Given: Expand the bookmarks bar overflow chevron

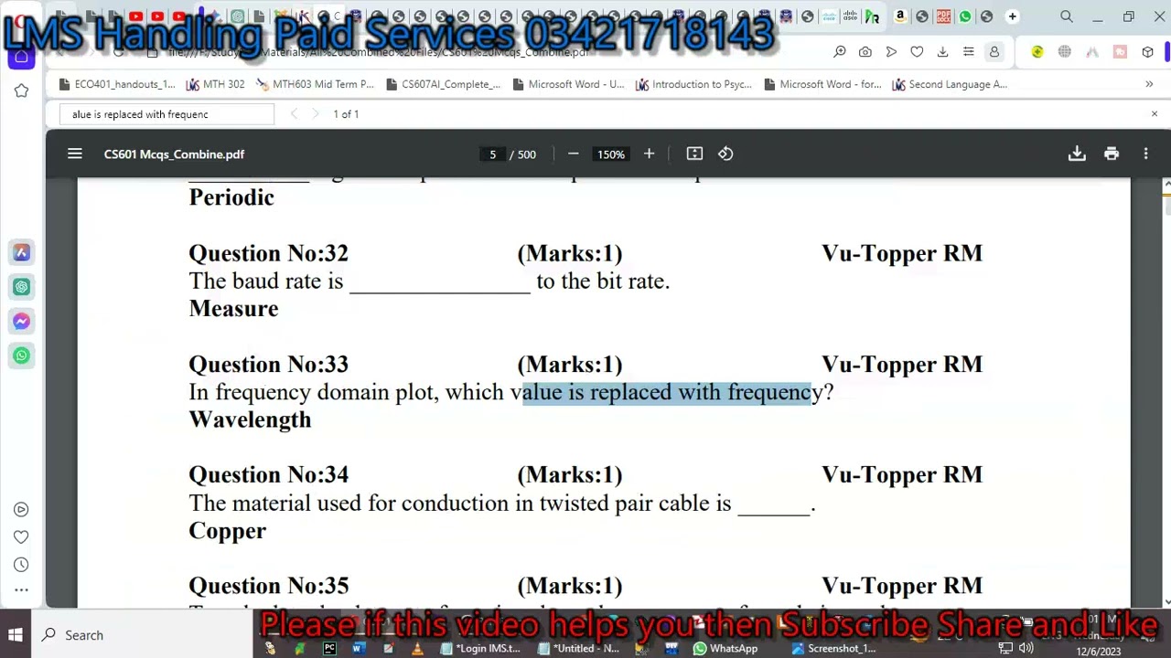Looking at the screenshot, I should click(1149, 84).
